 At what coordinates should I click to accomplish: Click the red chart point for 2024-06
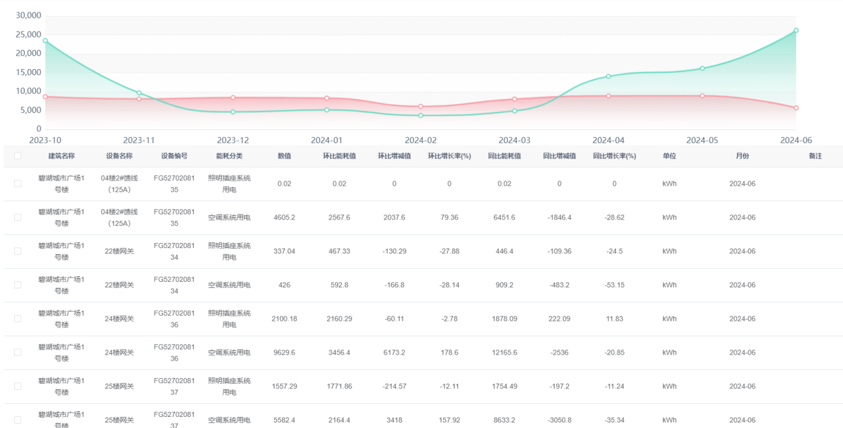[x=796, y=108]
